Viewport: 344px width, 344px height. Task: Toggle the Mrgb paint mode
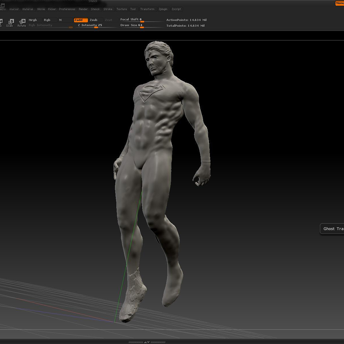click(35, 20)
